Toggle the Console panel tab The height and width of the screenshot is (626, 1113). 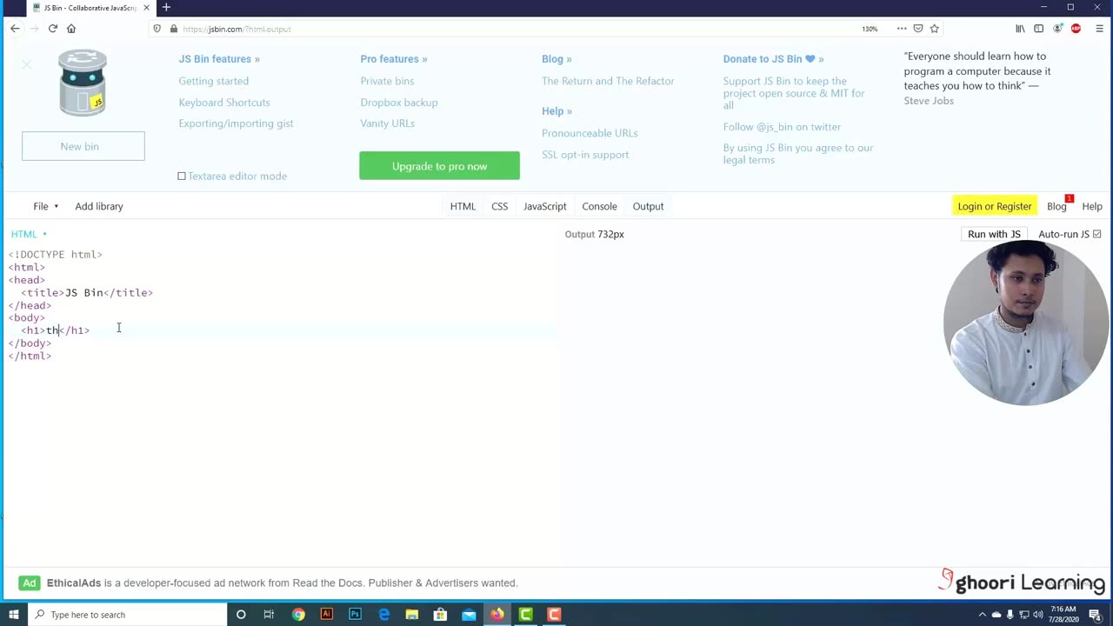(x=599, y=206)
